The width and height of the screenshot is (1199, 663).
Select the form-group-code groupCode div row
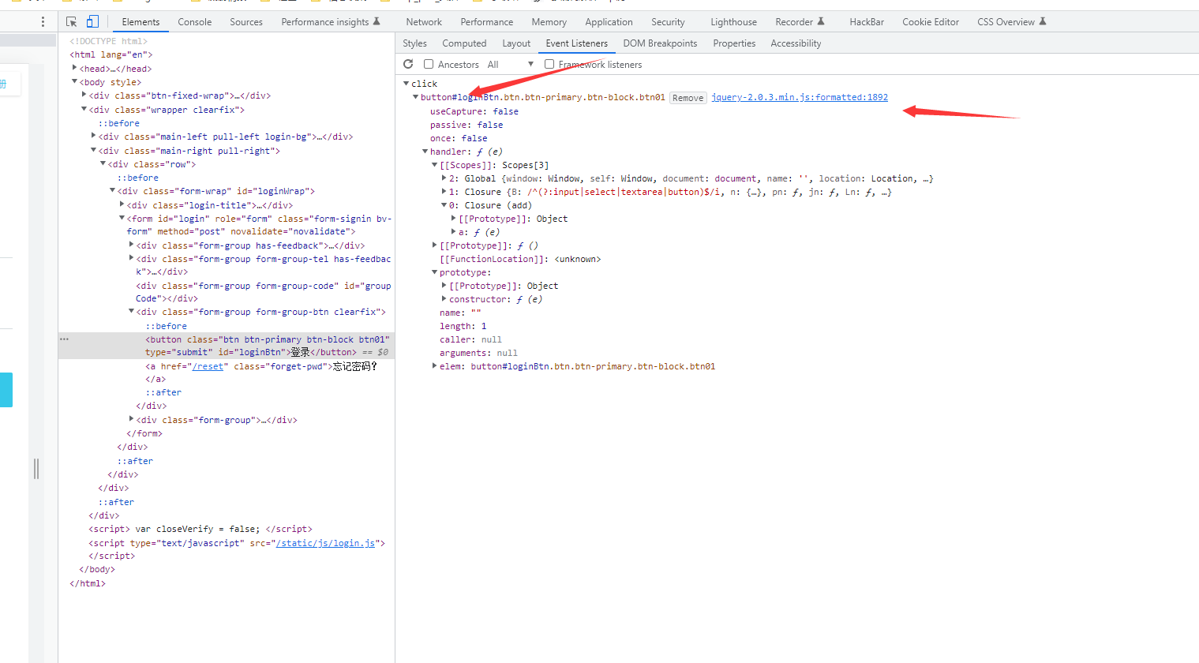point(227,292)
